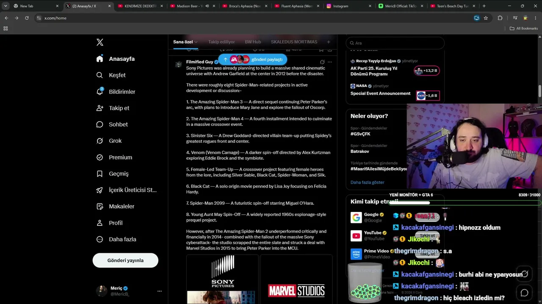Click the Ara search field

click(x=395, y=43)
